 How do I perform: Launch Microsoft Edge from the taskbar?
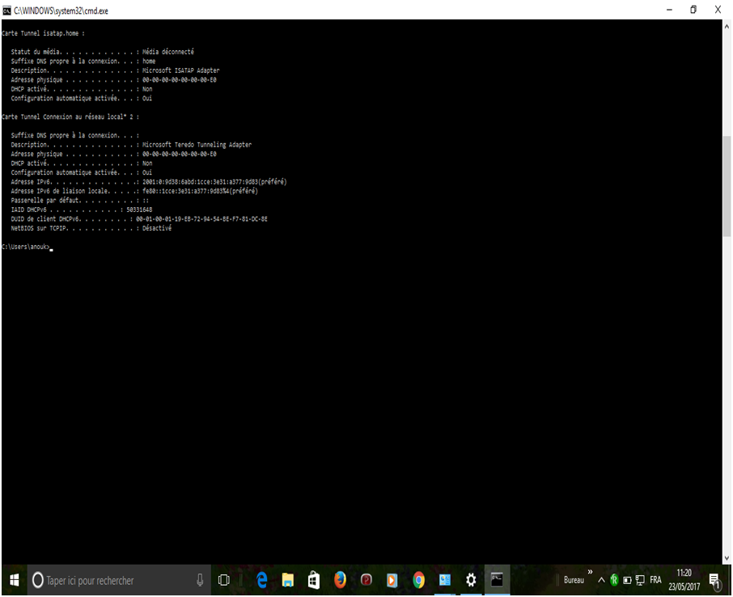click(x=261, y=580)
